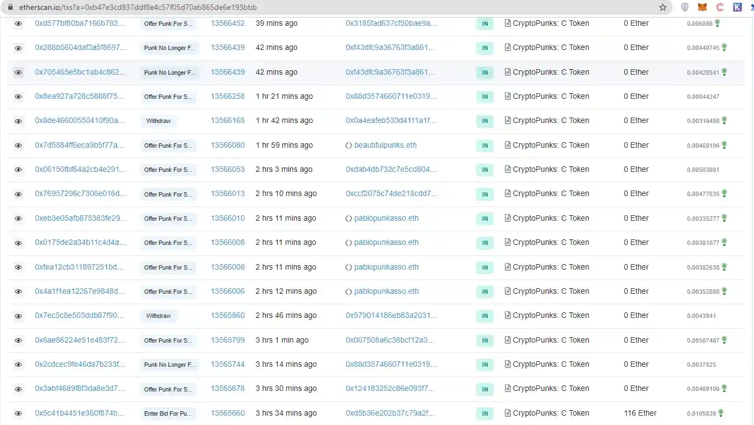Preview transaction 0xd577bf80ba7166b783 with eye icon
Image resolution: width=754 pixels, height=425 pixels.
18,24
